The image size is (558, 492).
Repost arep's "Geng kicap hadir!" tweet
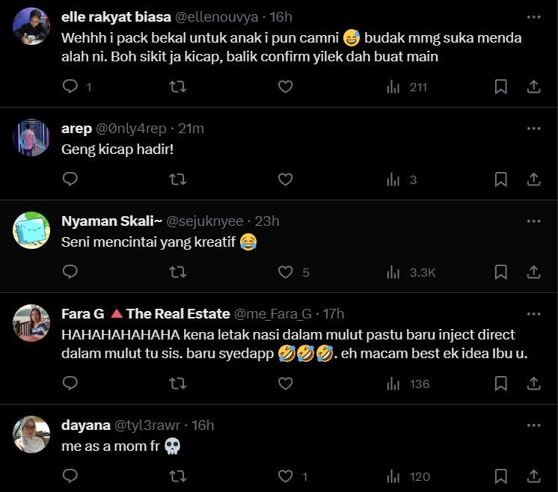pyautogui.click(x=178, y=179)
